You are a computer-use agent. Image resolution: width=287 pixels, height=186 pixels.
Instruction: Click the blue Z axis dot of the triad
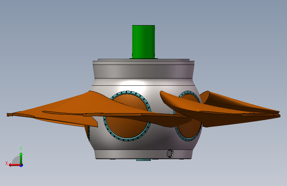pyautogui.click(x=22, y=165)
